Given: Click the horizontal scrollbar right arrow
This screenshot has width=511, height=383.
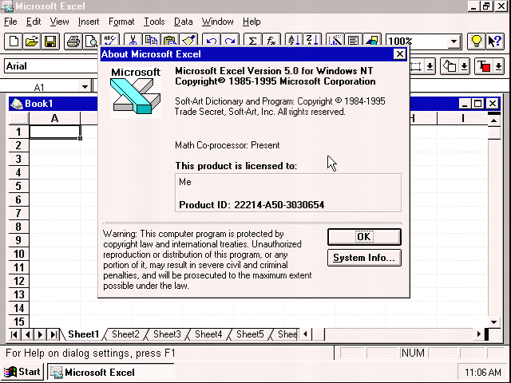Looking at the screenshot, I should [x=478, y=334].
